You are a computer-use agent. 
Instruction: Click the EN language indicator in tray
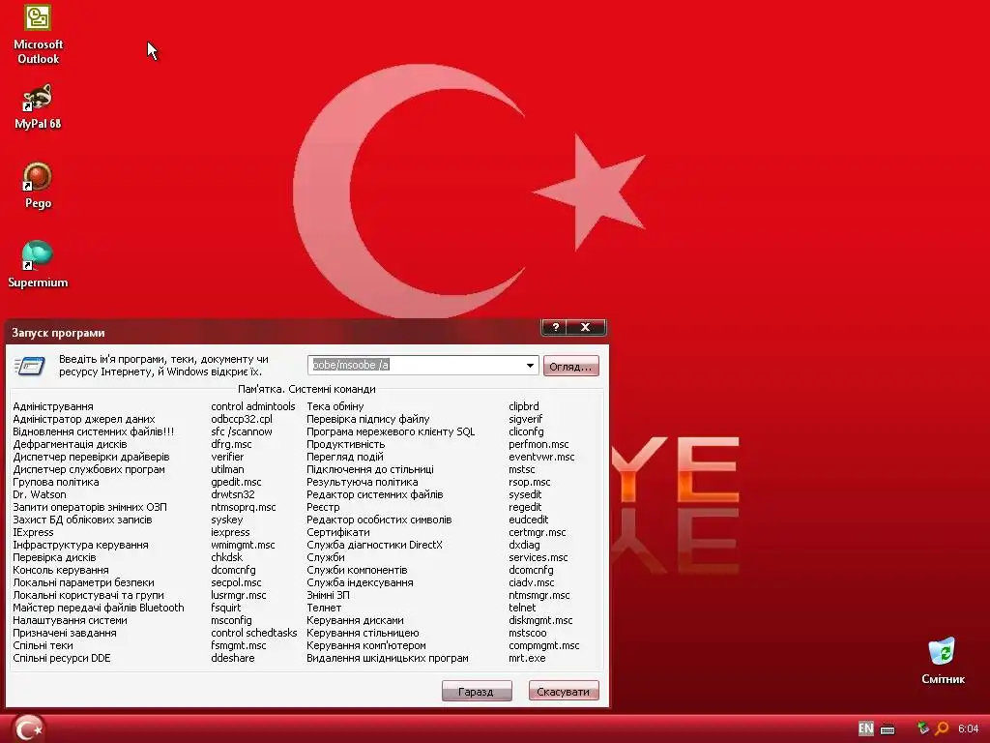tap(865, 728)
